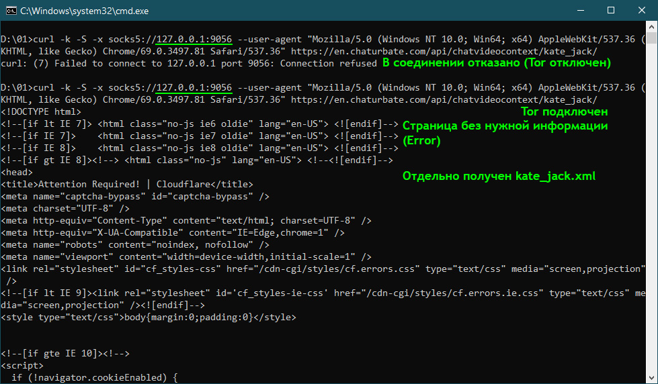Click the <!DOCTYPE html> line

point(42,112)
